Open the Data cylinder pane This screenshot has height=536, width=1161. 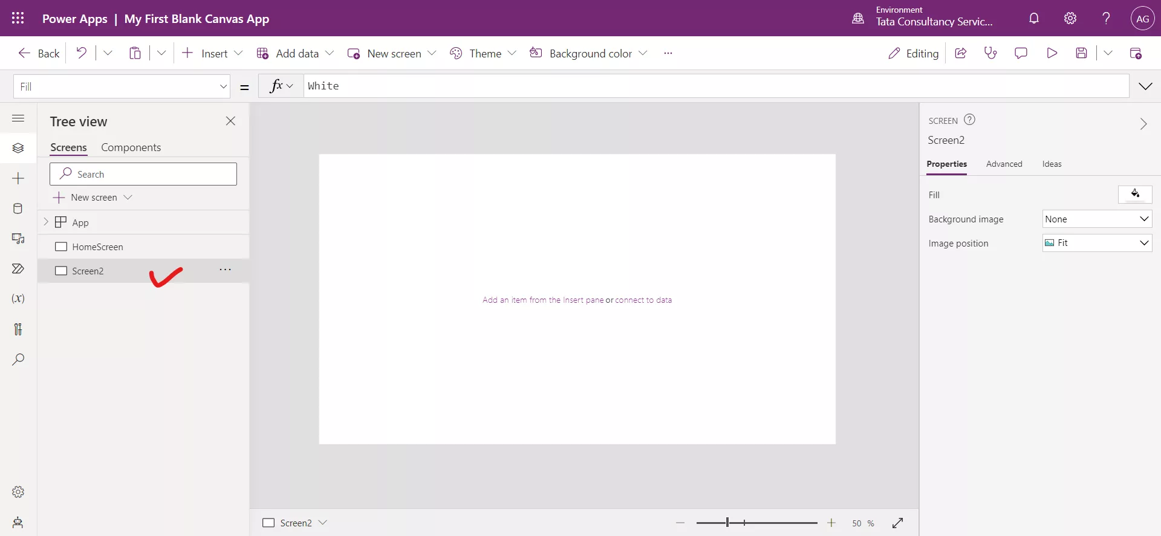point(18,208)
